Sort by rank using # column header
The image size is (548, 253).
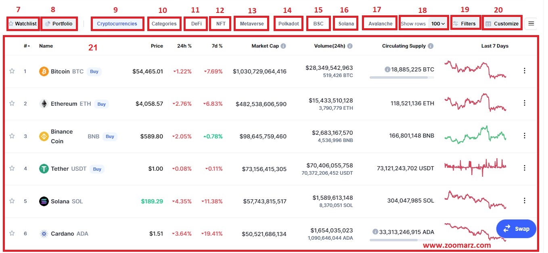(27, 46)
